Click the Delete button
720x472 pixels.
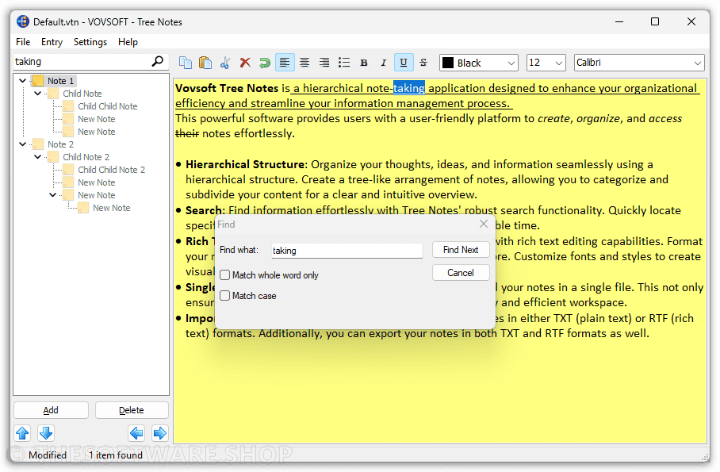coord(132,410)
